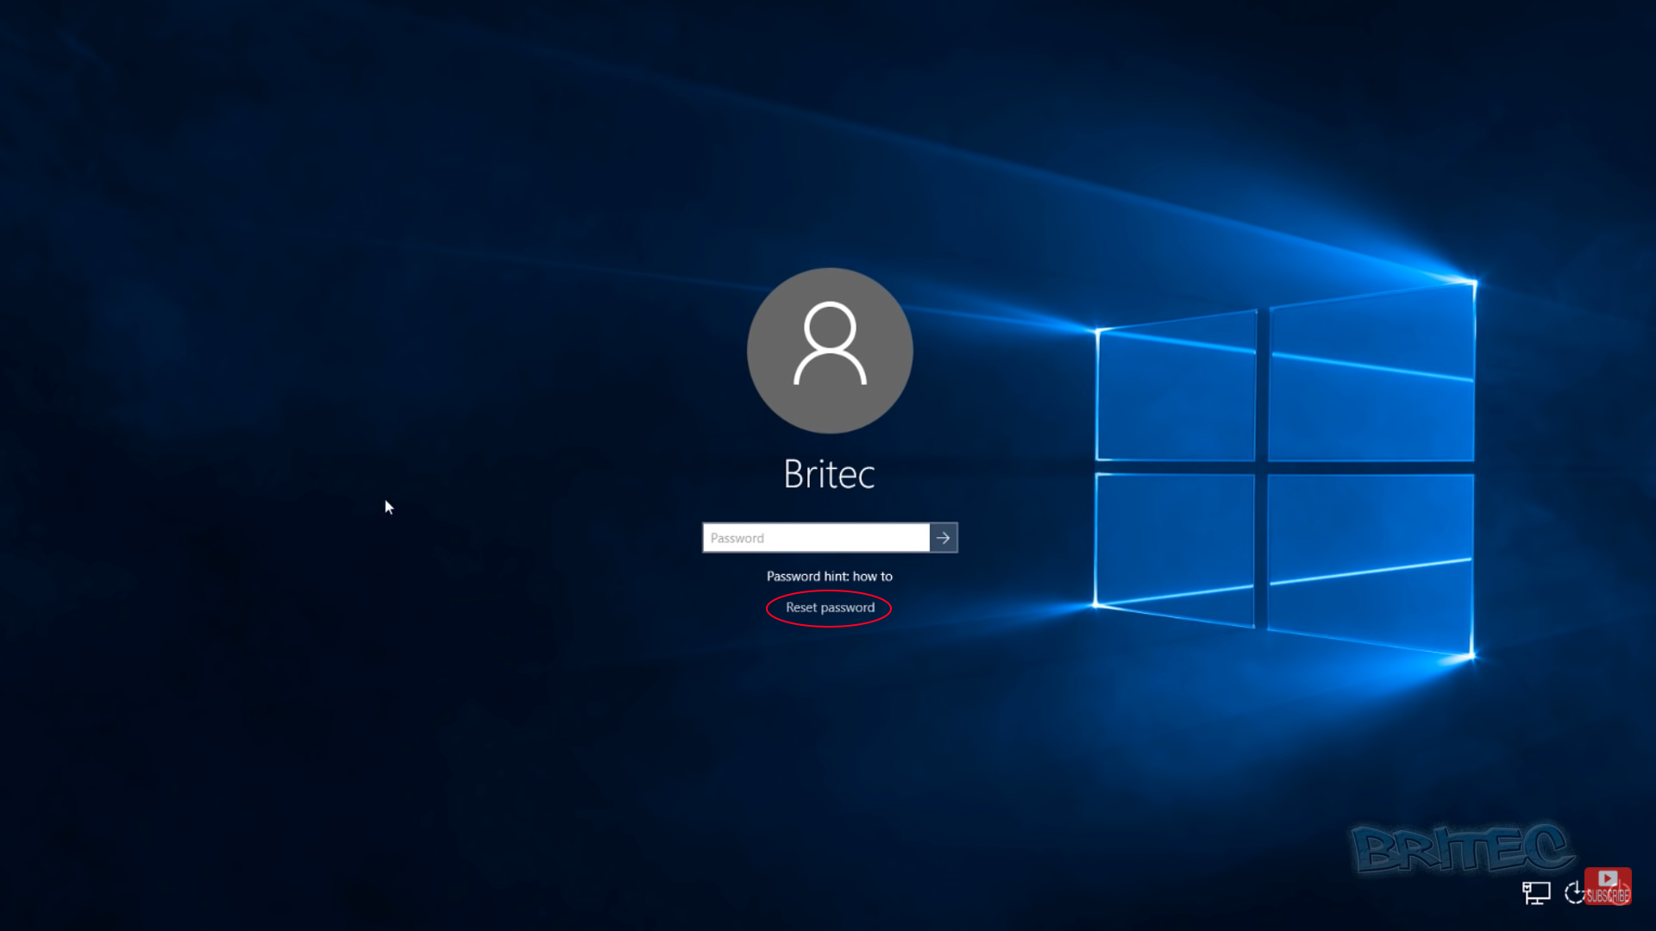Click the Reset password link

(x=830, y=608)
